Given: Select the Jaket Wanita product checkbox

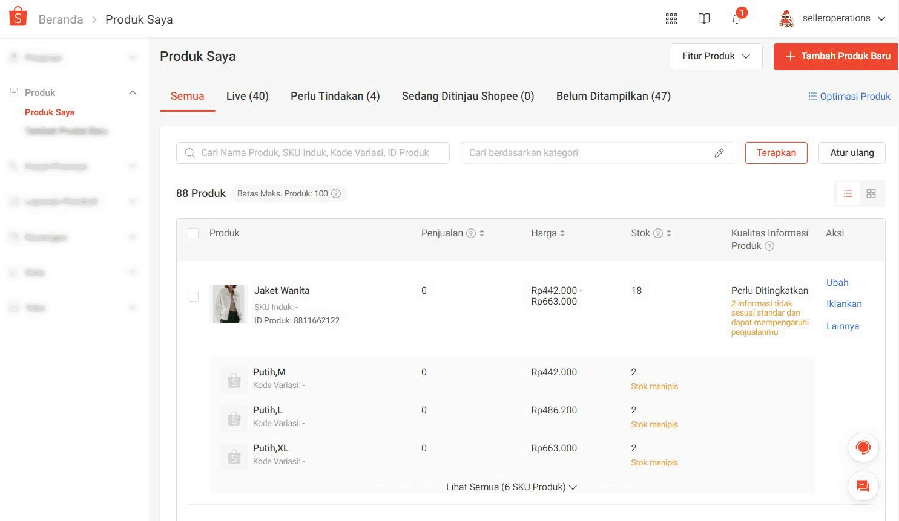Looking at the screenshot, I should pyautogui.click(x=193, y=296).
